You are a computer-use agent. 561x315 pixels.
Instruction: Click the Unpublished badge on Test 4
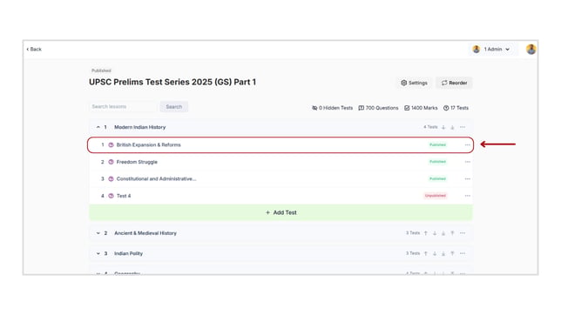(x=436, y=196)
